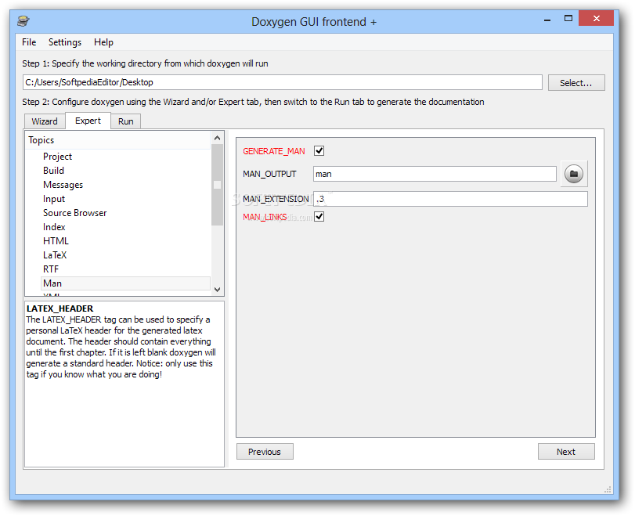Select the HTML topic
The width and height of the screenshot is (635, 516).
coord(56,241)
